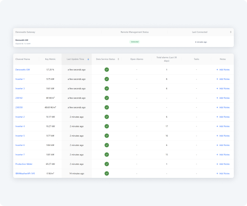Click the '57.20 %' key metric value
The image size is (247, 206).
coord(50,69)
